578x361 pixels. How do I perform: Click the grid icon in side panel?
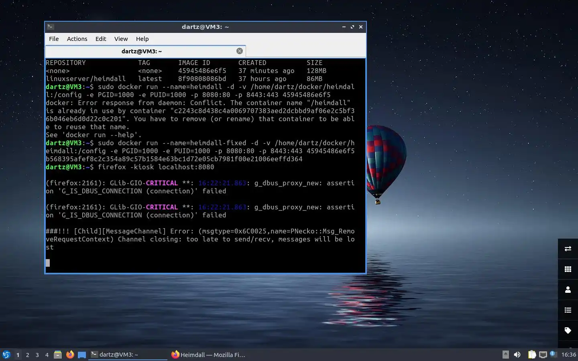point(568,269)
